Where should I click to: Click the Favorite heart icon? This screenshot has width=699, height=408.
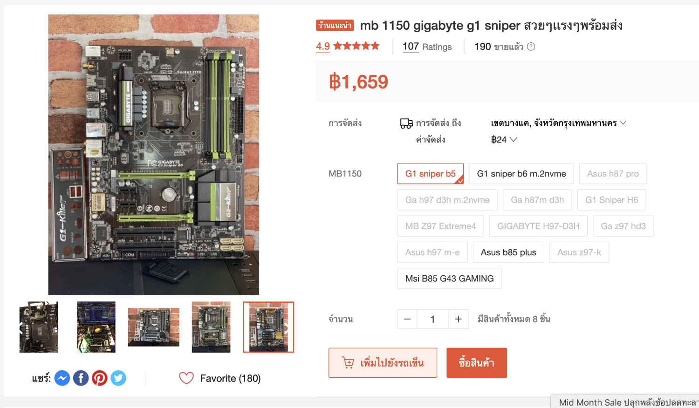[x=186, y=378]
